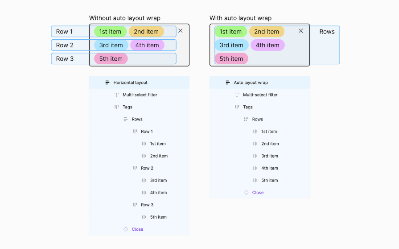Select the Row 3 layer in the layer tree
Viewport: 399px width, 249px height.
(x=147, y=205)
